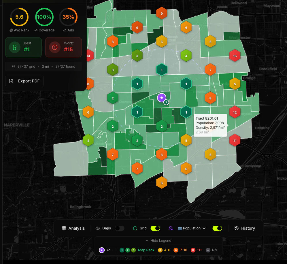Image resolution: width=287 pixels, height=264 pixels.
Task: Open History via the clock icon
Action: (236, 228)
